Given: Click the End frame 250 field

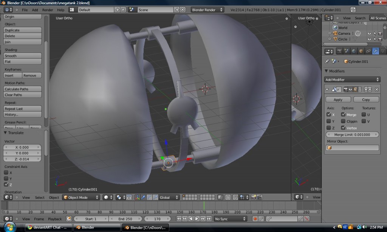Looking at the screenshot, I should (x=125, y=219).
